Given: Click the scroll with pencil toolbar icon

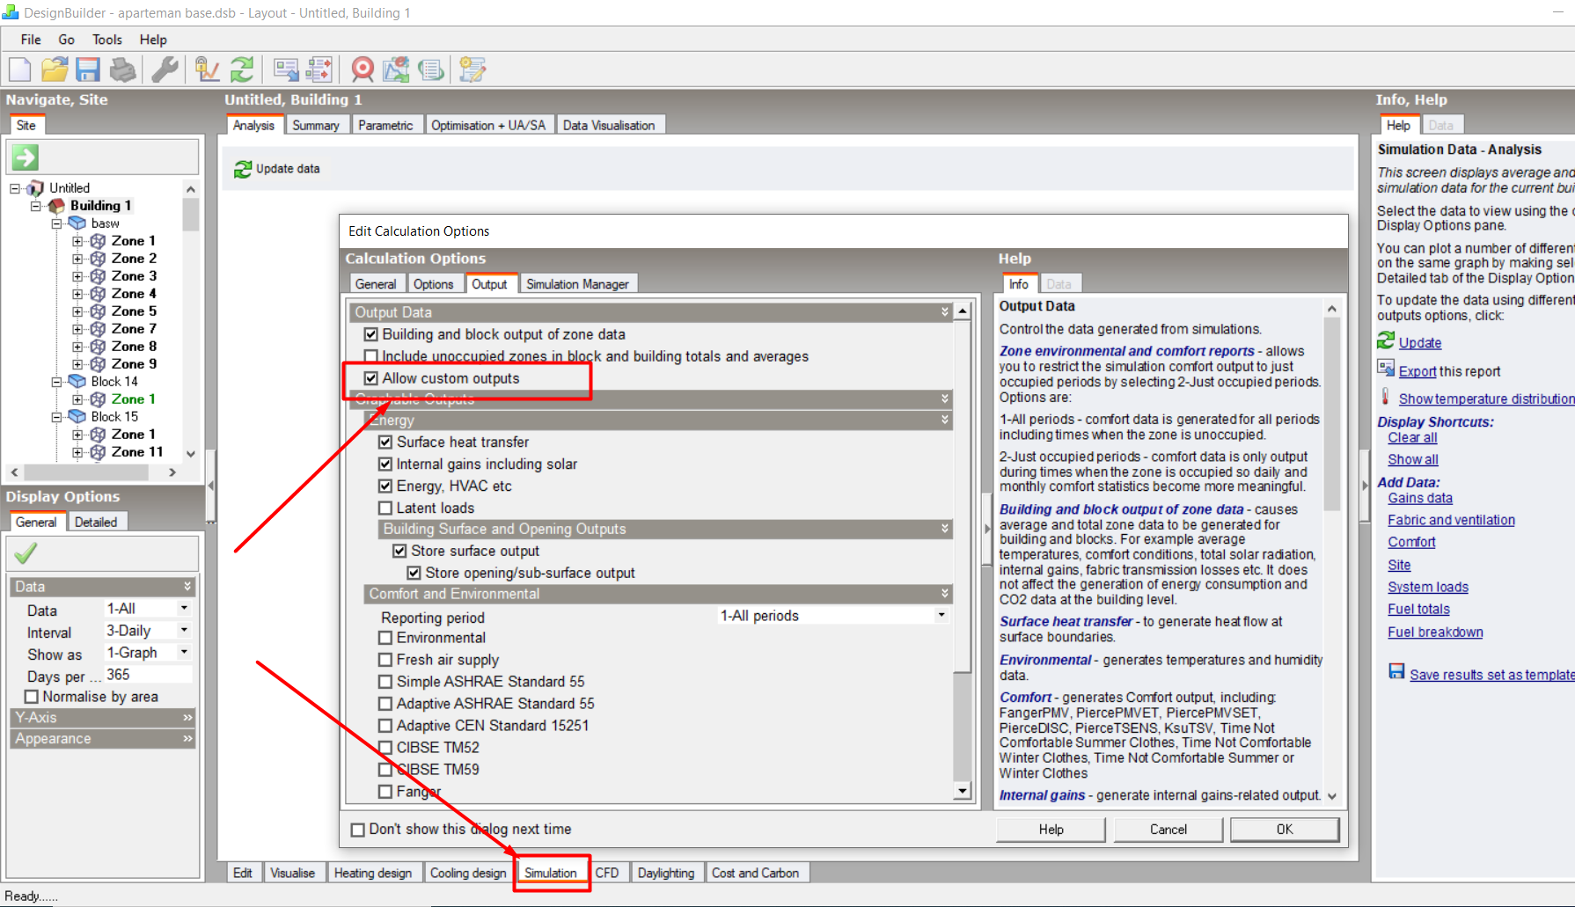Looking at the screenshot, I should 472,69.
